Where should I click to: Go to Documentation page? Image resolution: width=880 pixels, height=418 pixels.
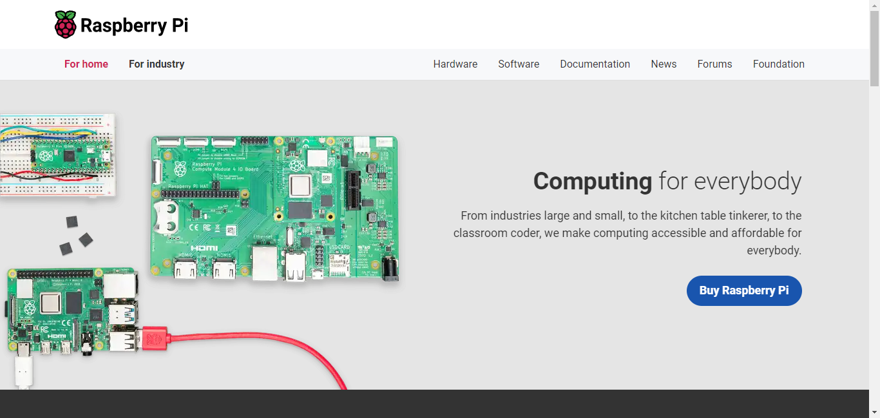click(595, 64)
